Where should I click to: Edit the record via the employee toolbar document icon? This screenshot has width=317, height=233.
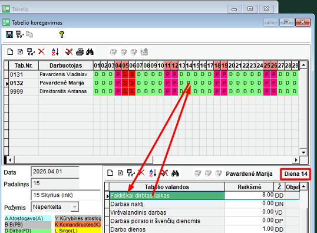(20, 52)
